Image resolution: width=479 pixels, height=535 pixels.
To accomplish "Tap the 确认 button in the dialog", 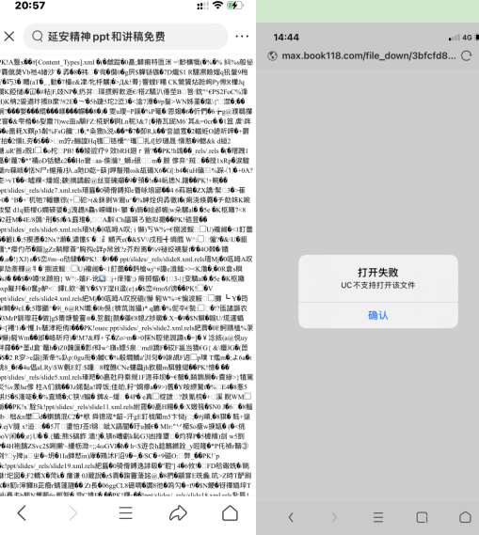I will [x=378, y=315].
